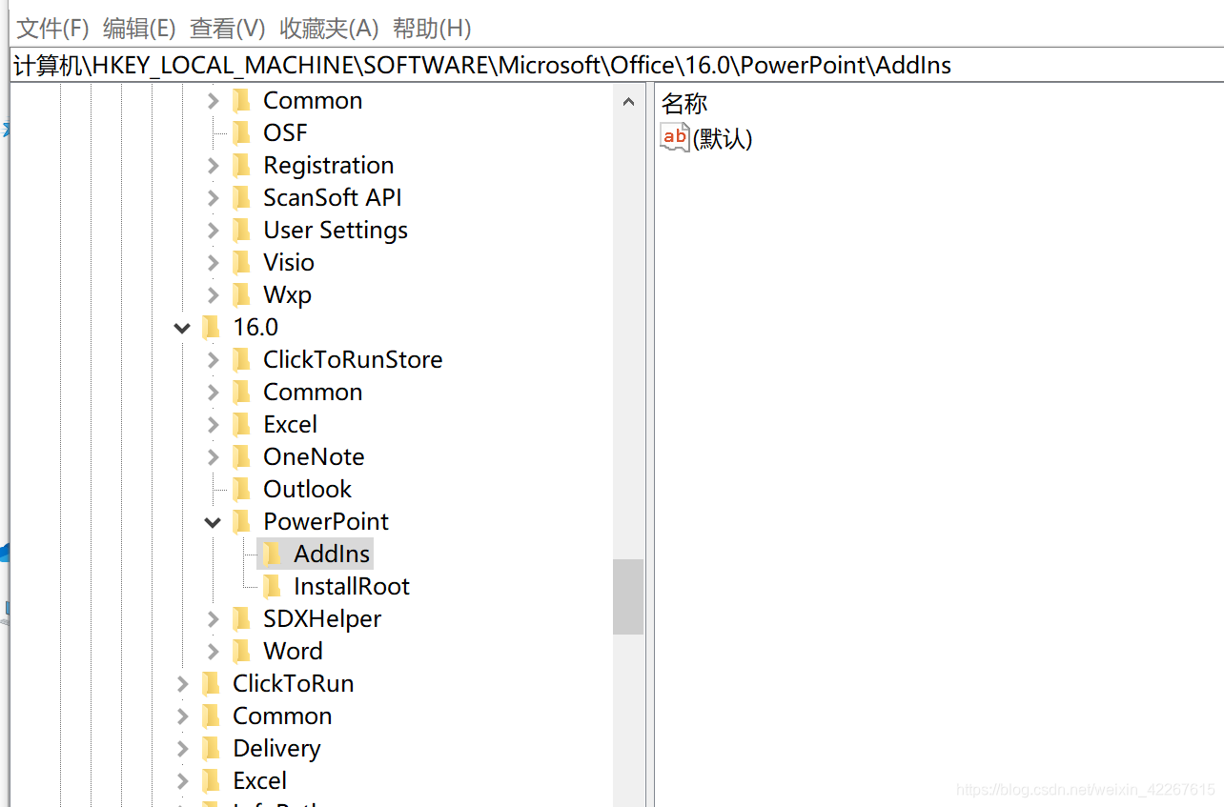Expand the ScanSoft API key
The image size is (1224, 807).
coord(213,198)
